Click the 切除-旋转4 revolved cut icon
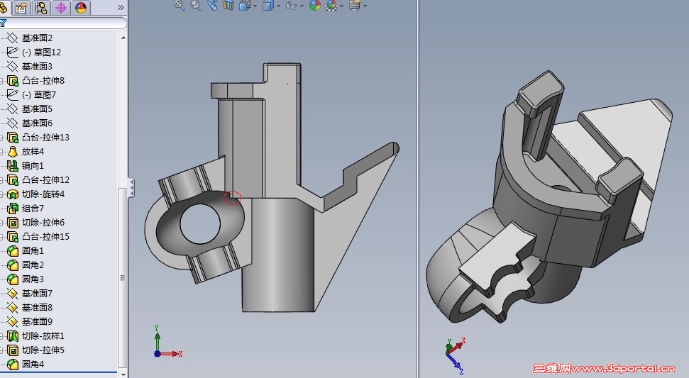The width and height of the screenshot is (689, 378). [12, 194]
